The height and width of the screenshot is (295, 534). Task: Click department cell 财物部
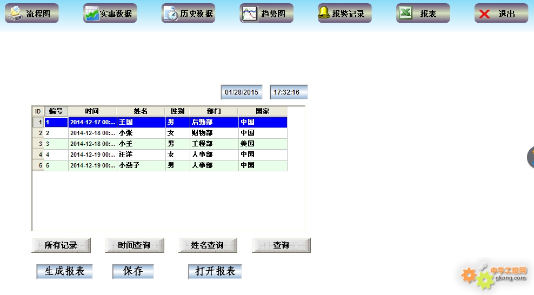(214, 133)
